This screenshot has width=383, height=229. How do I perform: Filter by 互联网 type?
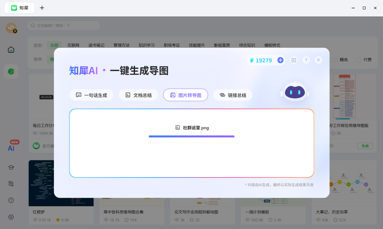pyautogui.click(x=73, y=45)
